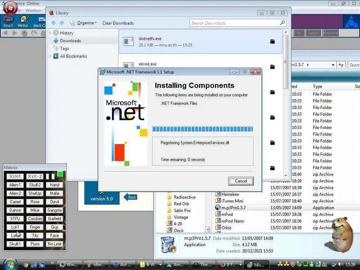Image resolution: width=360 pixels, height=270 pixels.
Task: Click Explorer tree scroll down arrow
Action: point(207,230)
